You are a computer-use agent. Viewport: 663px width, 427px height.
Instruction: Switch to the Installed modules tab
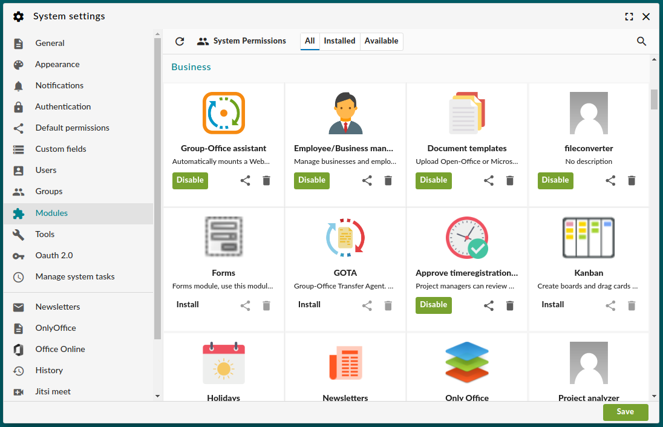point(339,41)
